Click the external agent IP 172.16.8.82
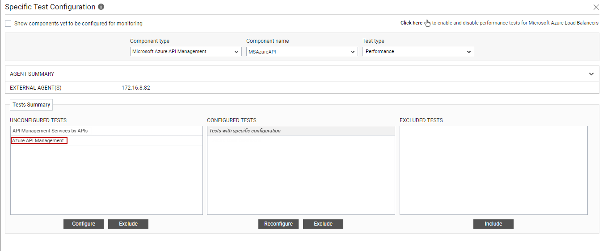 pos(136,88)
